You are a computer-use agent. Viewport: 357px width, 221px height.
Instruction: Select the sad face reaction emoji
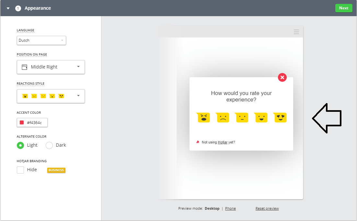pos(223,118)
